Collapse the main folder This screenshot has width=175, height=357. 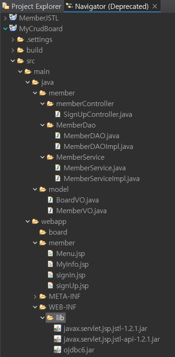(20, 72)
